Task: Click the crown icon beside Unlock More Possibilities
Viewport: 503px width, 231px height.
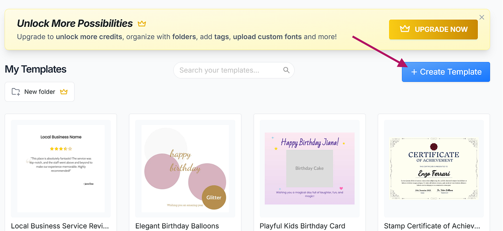Action: tap(142, 23)
